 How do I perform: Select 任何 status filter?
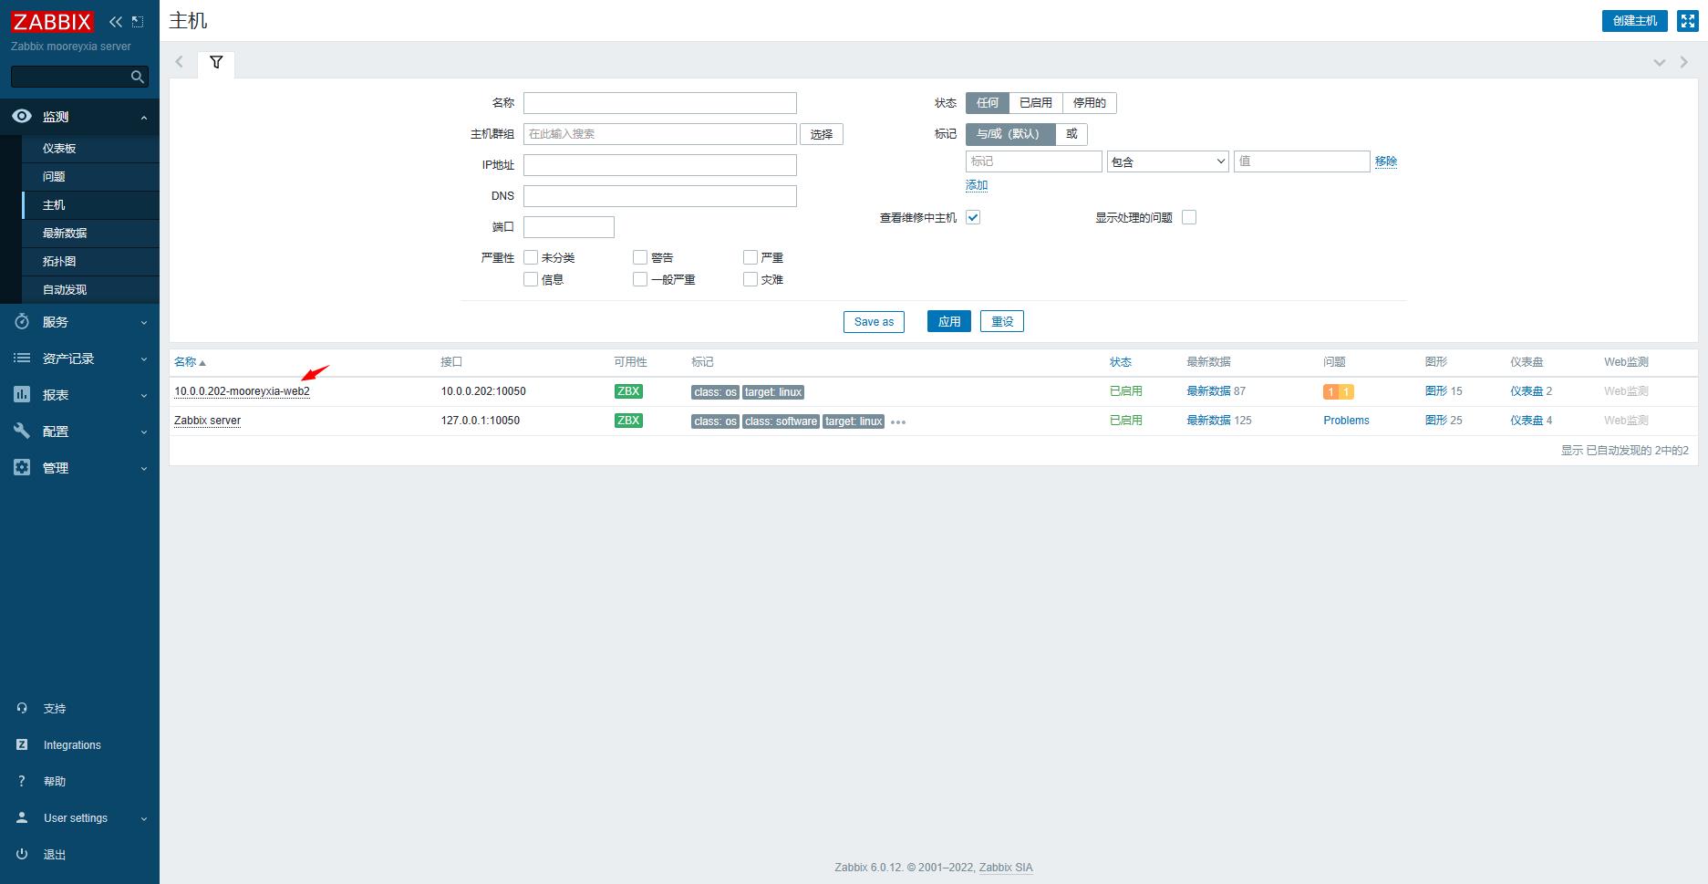[x=988, y=103]
